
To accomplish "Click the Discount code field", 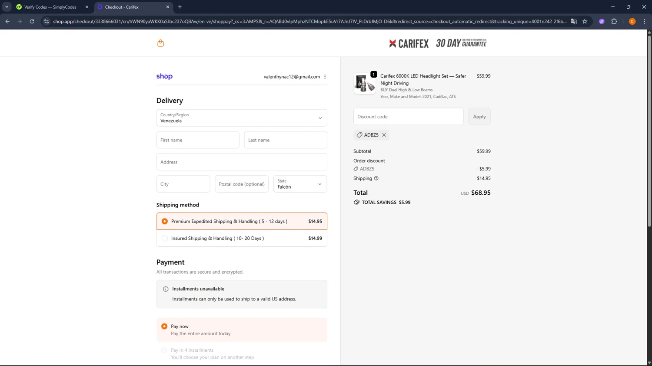I will coord(409,117).
